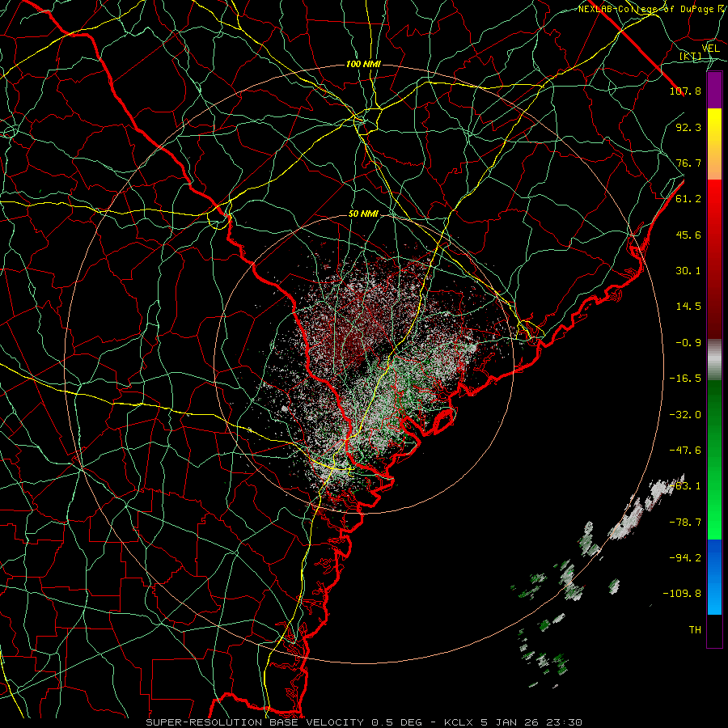Select the -0.9 legend value
This screenshot has width=728, height=728.
(688, 343)
